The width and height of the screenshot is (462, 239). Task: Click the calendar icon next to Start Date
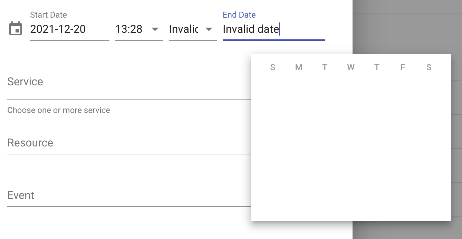(15, 29)
